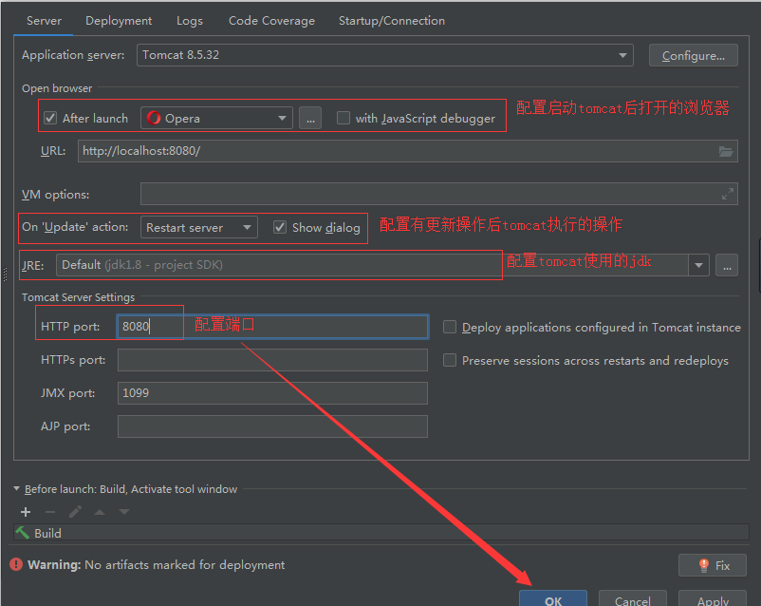
Task: Collapse the Before launch section
Action: (16, 488)
